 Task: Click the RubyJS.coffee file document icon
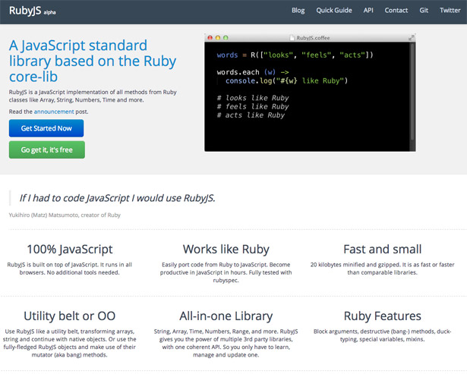pyautogui.click(x=292, y=38)
